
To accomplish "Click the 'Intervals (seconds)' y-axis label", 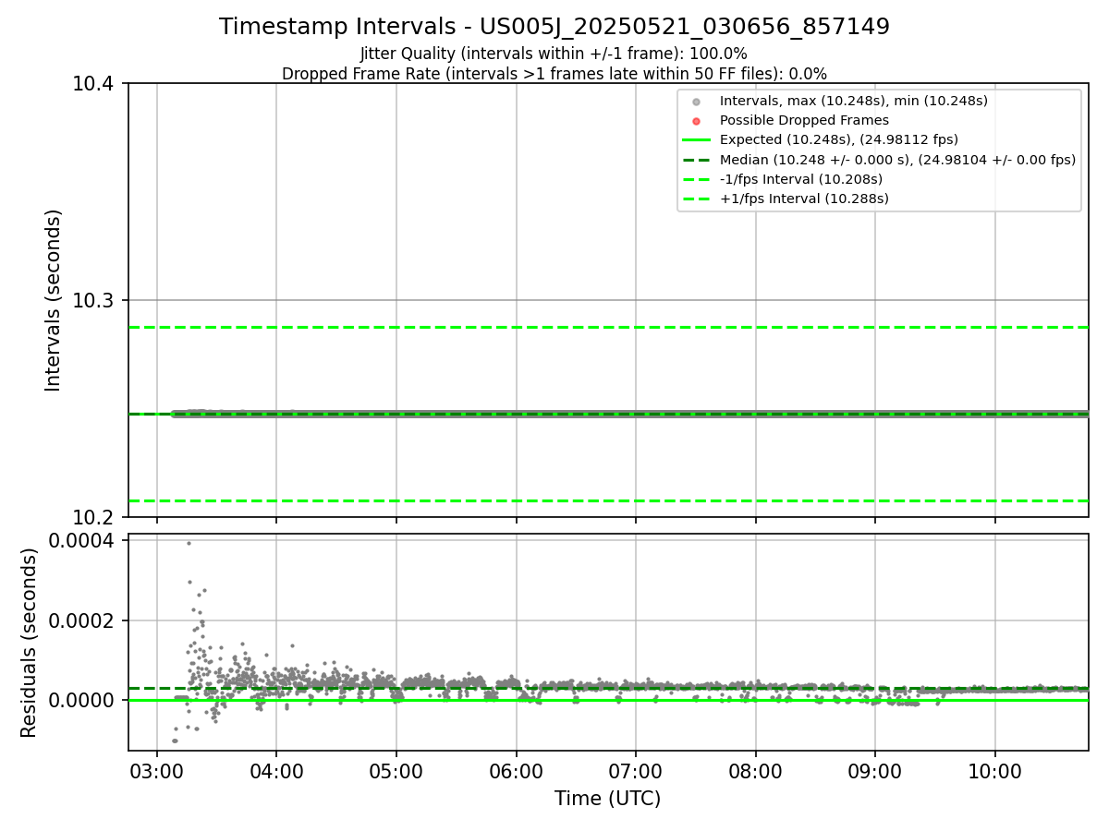I will [x=54, y=300].
